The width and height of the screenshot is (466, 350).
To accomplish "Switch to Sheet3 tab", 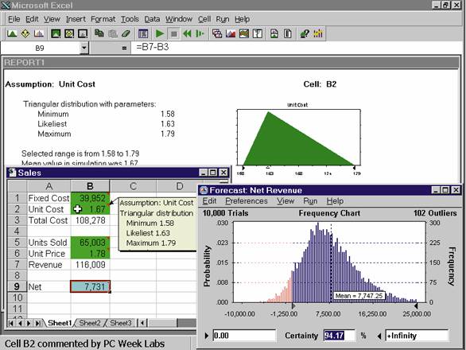I will [121, 323].
